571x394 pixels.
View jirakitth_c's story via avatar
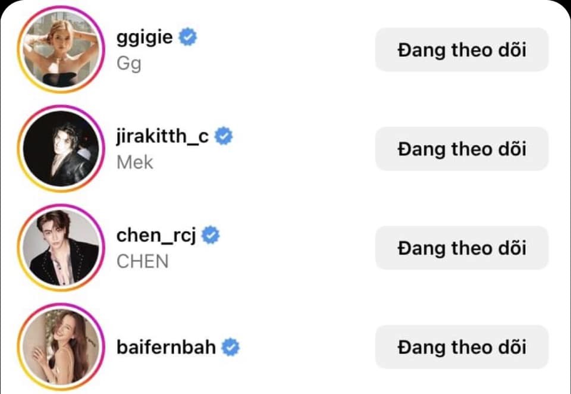tap(58, 149)
